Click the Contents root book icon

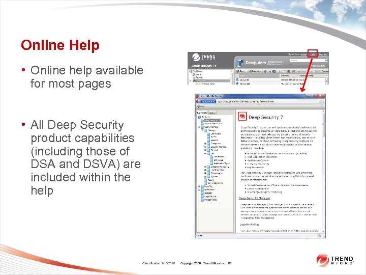[x=199, y=117]
